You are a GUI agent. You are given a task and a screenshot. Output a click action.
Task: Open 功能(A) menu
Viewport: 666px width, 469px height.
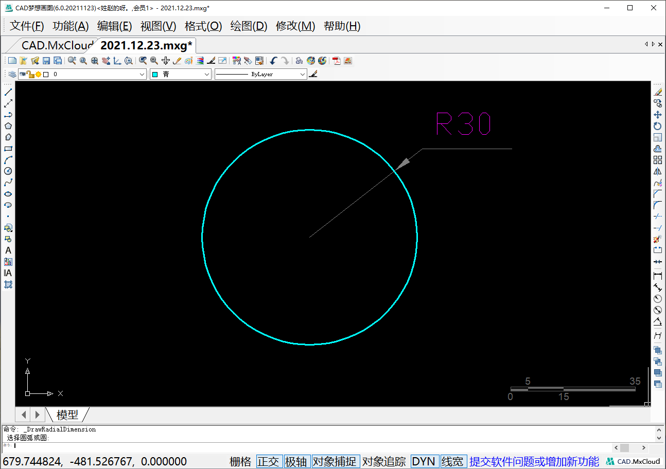(x=71, y=26)
